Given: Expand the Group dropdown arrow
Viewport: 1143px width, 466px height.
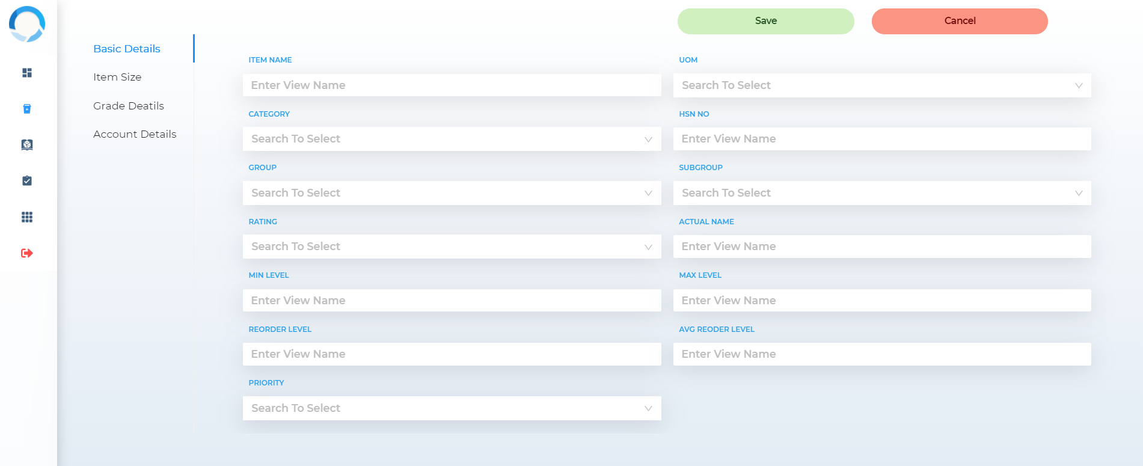Looking at the screenshot, I should pyautogui.click(x=648, y=193).
